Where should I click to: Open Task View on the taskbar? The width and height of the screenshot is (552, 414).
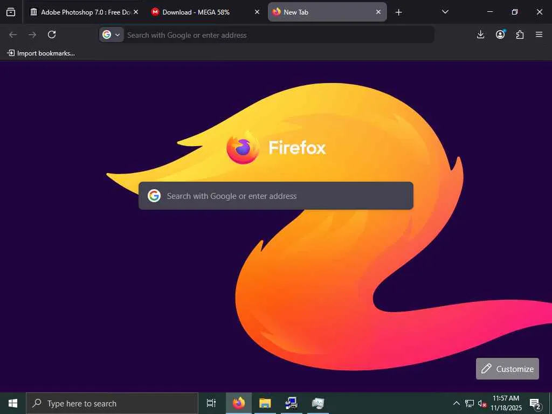(211, 403)
